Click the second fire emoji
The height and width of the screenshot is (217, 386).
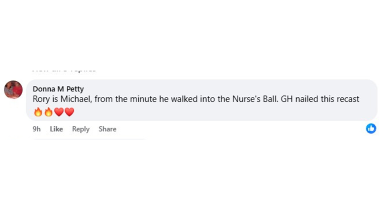pos(48,112)
